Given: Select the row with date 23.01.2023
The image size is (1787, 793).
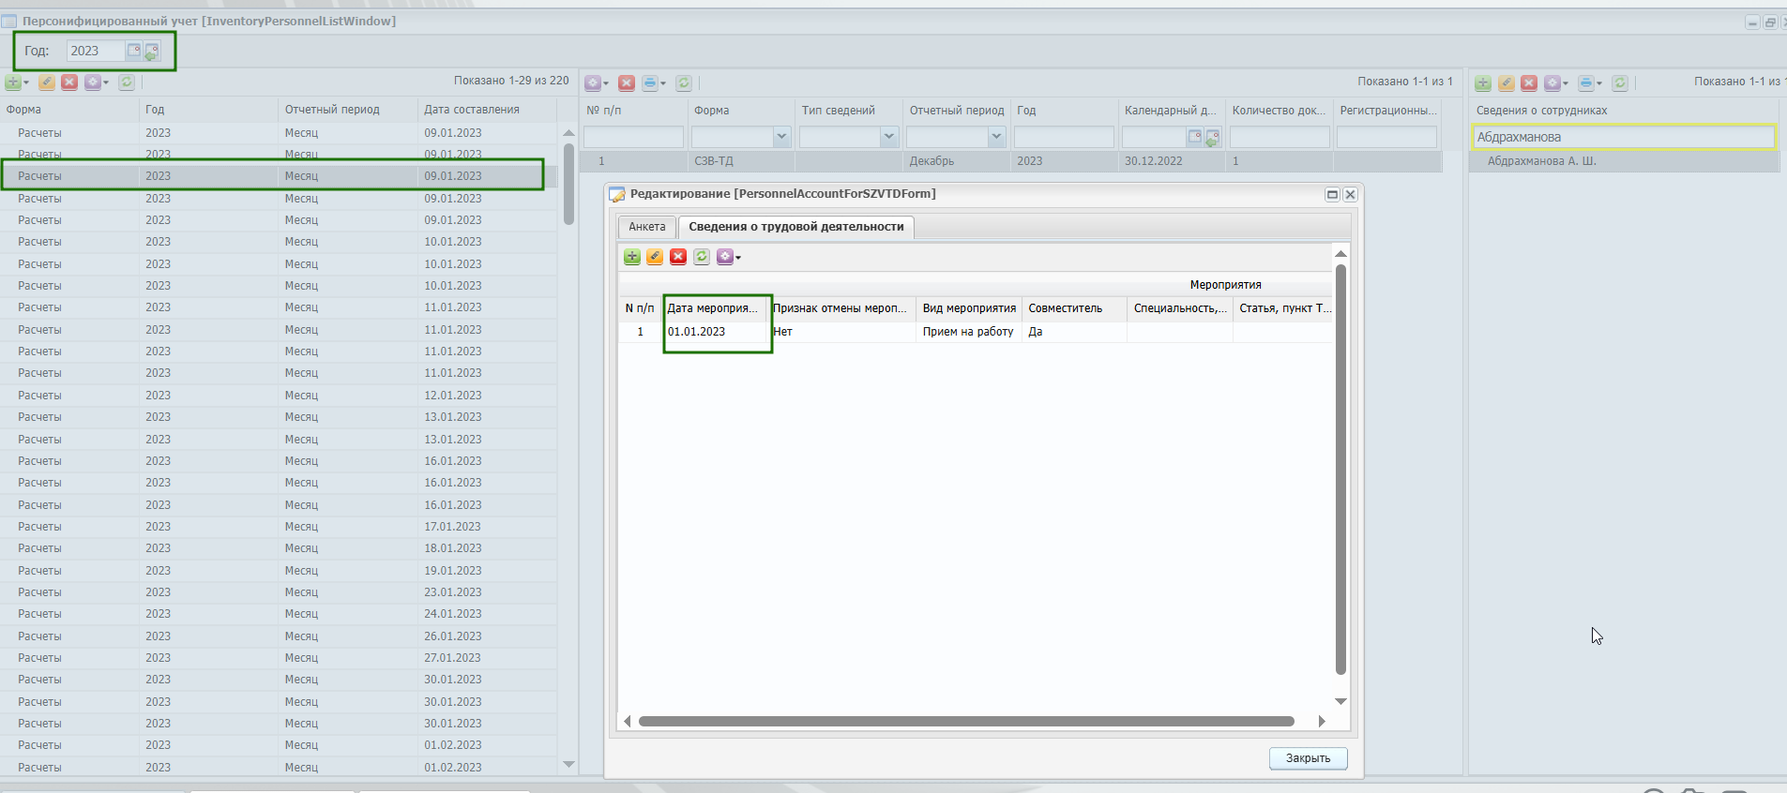Looking at the screenshot, I should click(279, 592).
